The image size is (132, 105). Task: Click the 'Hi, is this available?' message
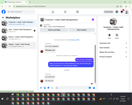pyautogui.click(x=52, y=46)
